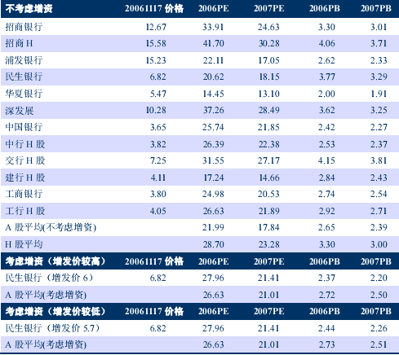The width and height of the screenshot is (399, 355).
Task: Select the 深发展 row label
Action: coord(20,111)
